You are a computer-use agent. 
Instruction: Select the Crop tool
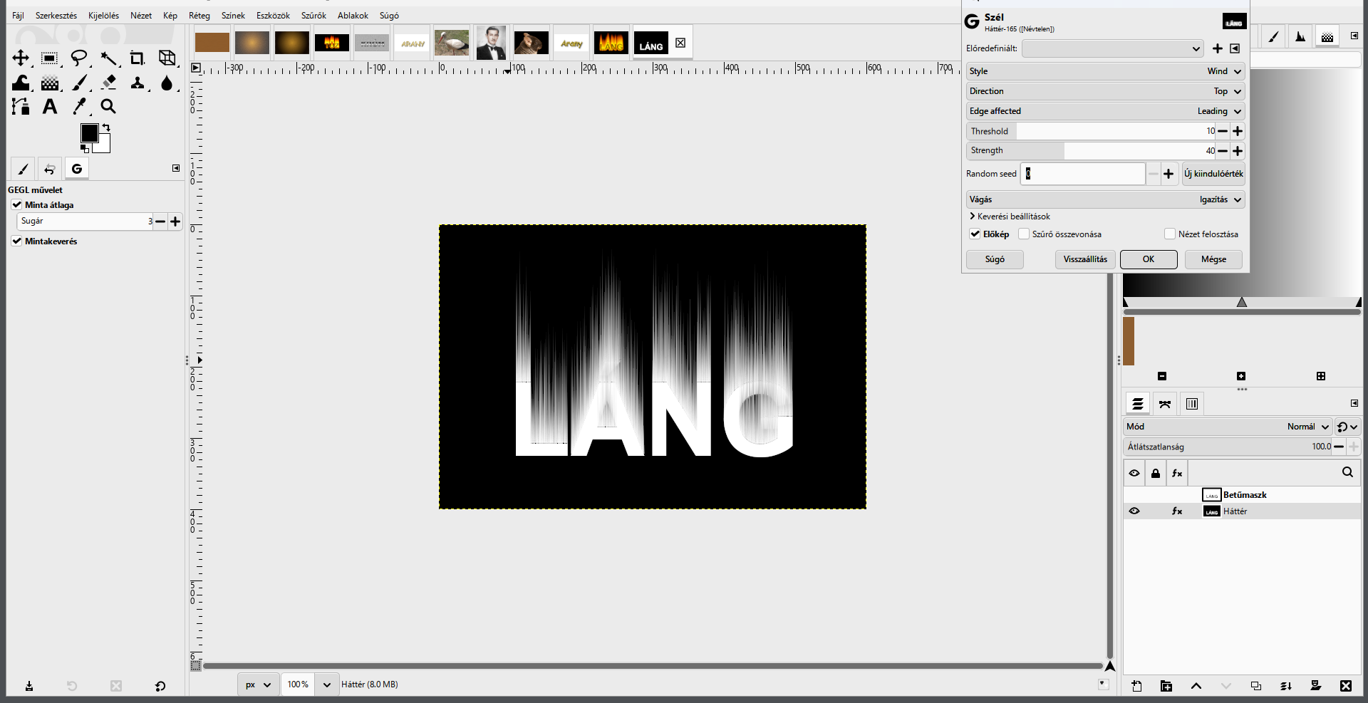click(x=138, y=58)
